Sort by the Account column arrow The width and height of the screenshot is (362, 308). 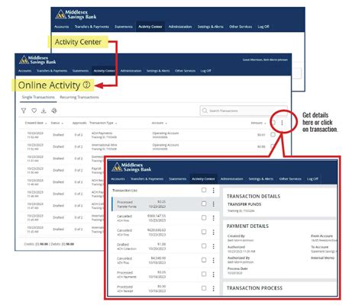pyautogui.click(x=166, y=124)
